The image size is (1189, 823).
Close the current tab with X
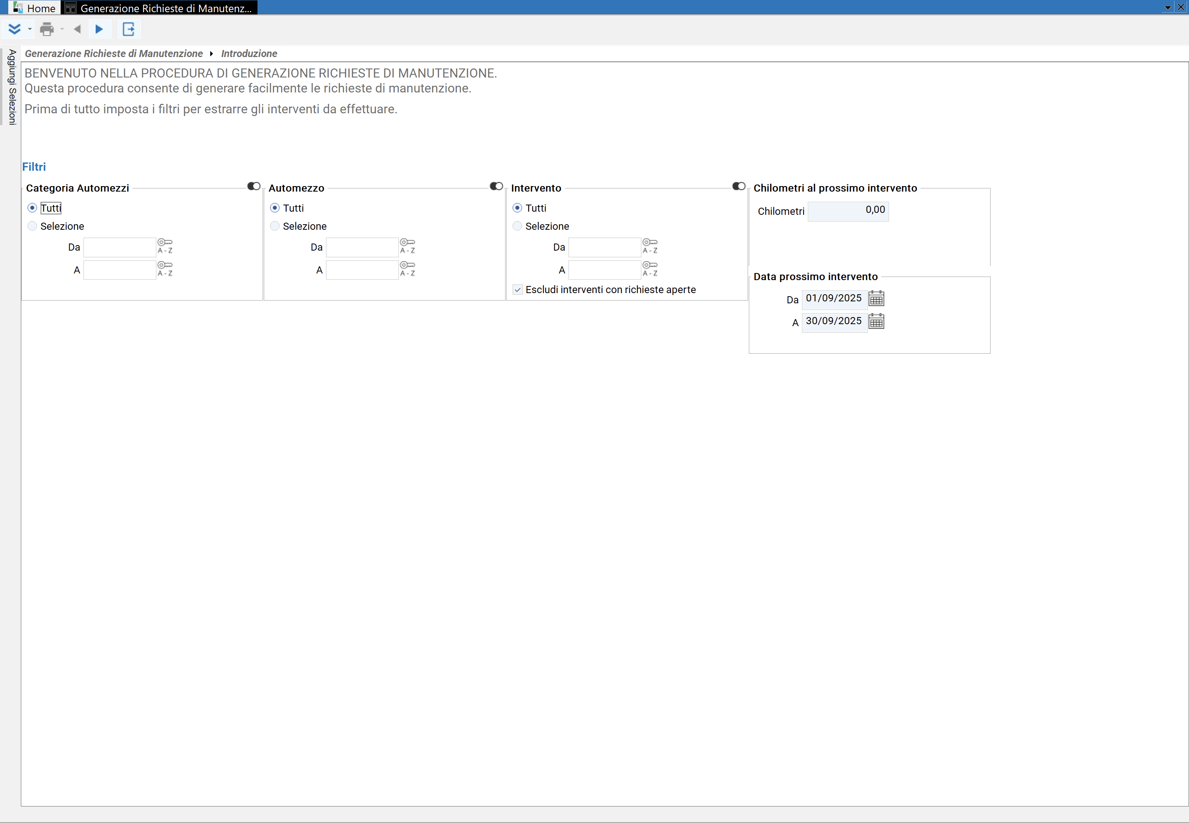click(x=1181, y=7)
